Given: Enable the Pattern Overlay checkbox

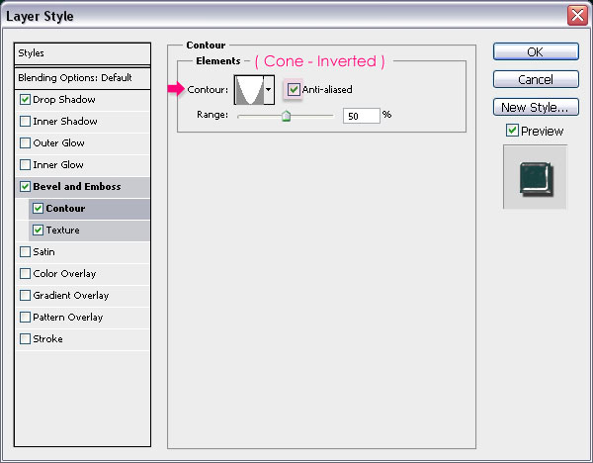Looking at the screenshot, I should coord(25,318).
